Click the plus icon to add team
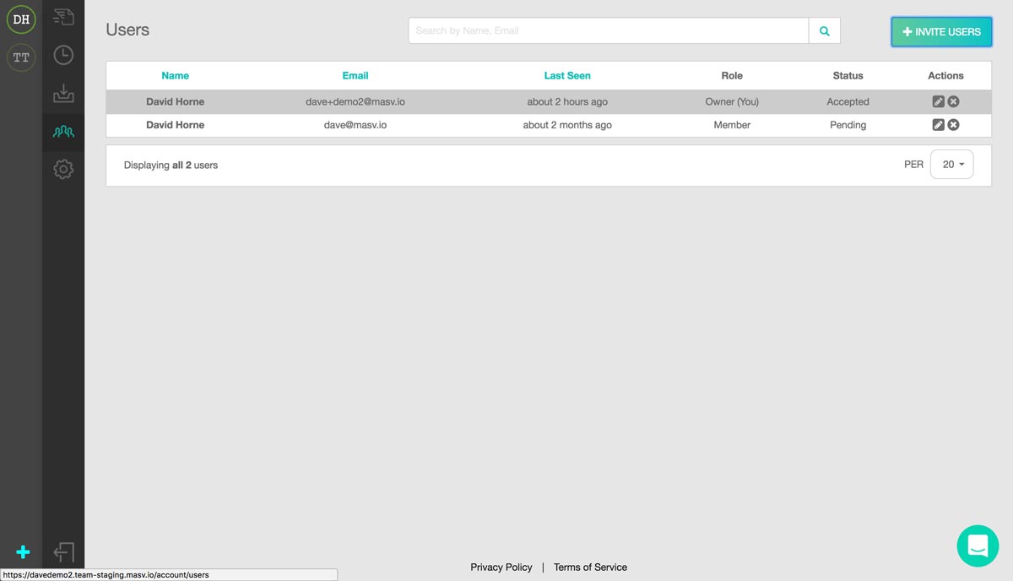 (x=23, y=552)
